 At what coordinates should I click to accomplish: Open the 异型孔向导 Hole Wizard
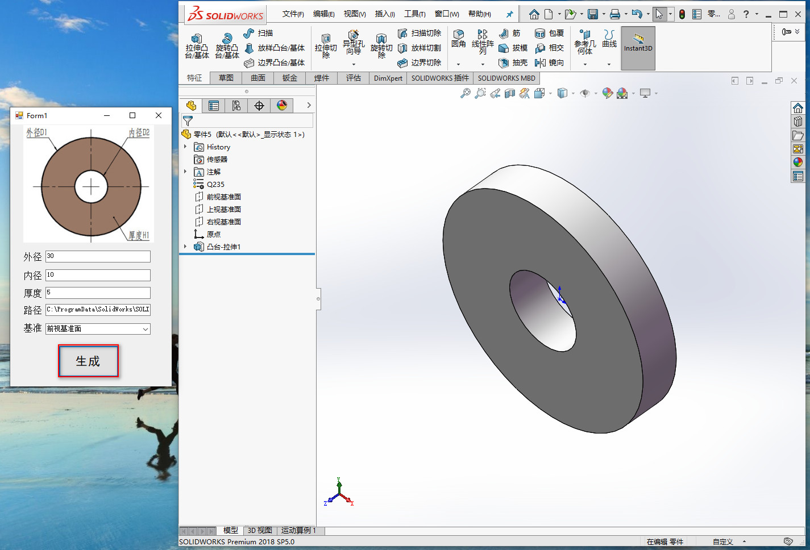point(353,44)
